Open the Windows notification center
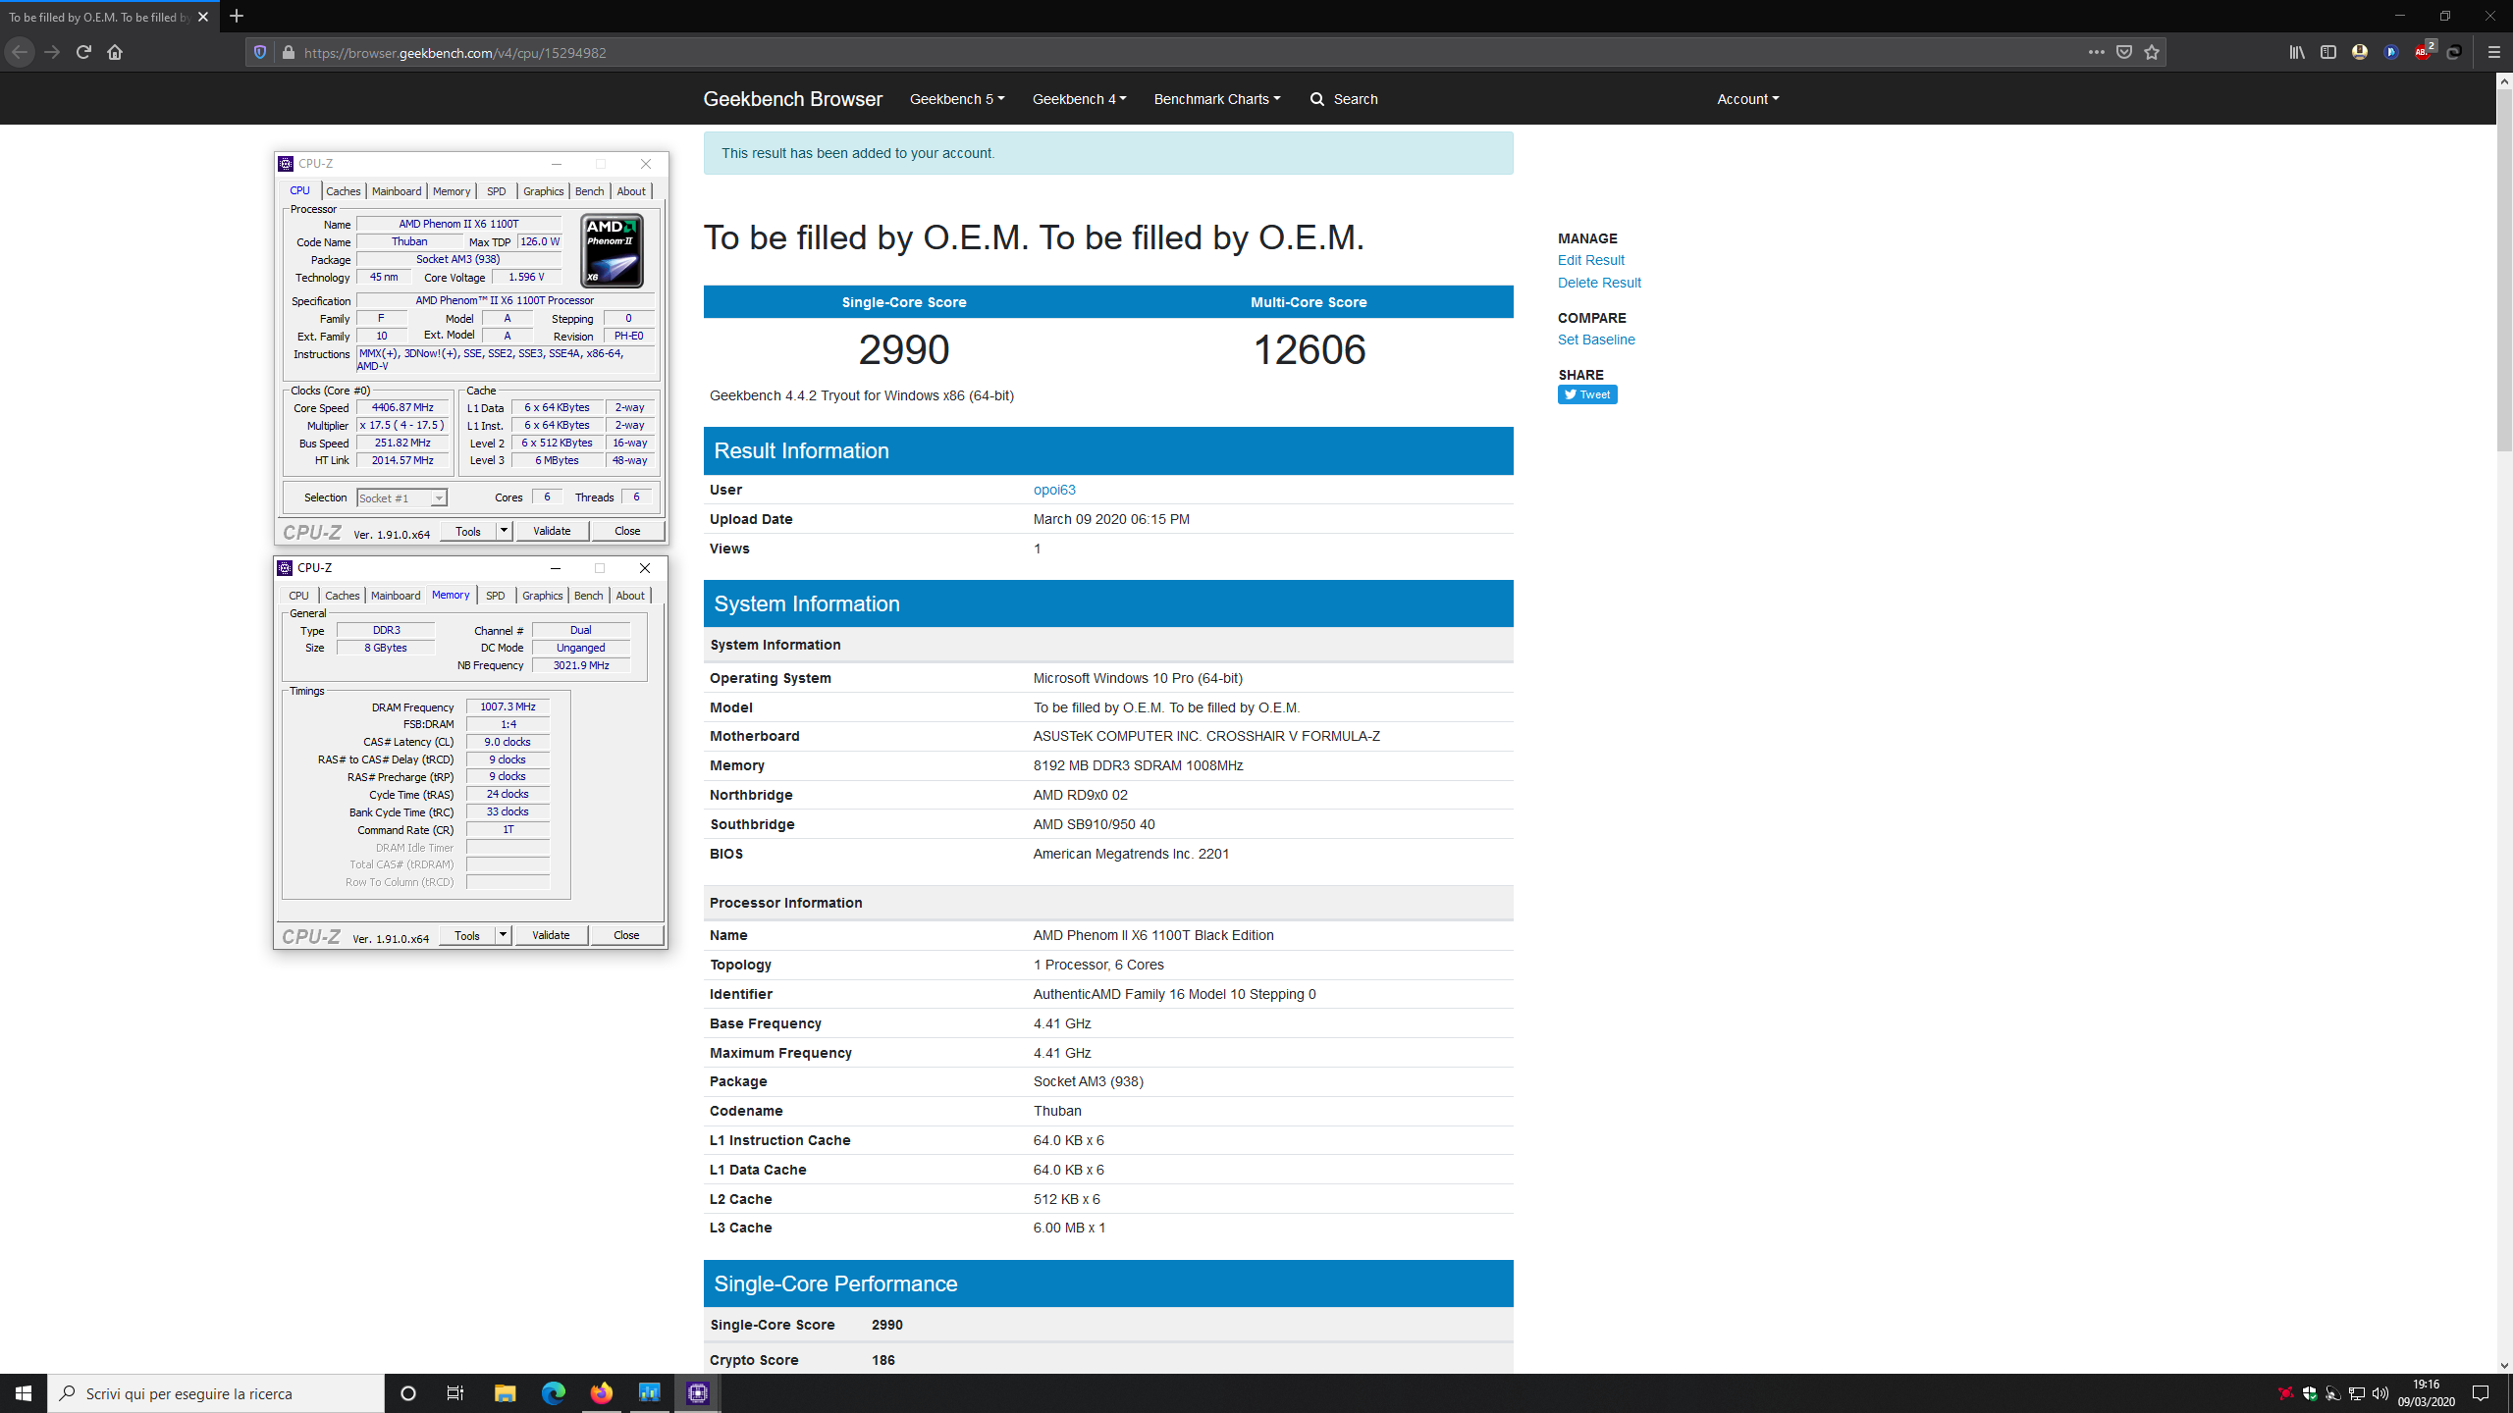The height and width of the screenshot is (1413, 2513). [x=2481, y=1393]
